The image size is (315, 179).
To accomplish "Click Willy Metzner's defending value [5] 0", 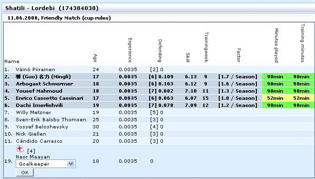I will [x=157, y=113].
